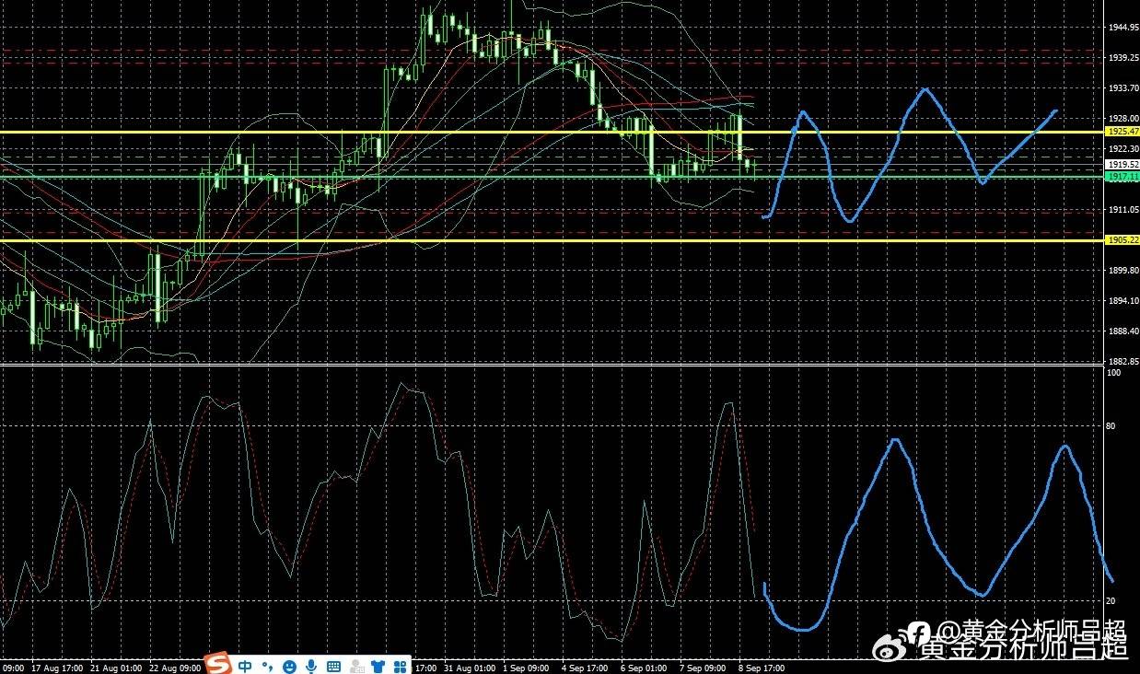Switch the punctuation mode icon

(x=267, y=667)
